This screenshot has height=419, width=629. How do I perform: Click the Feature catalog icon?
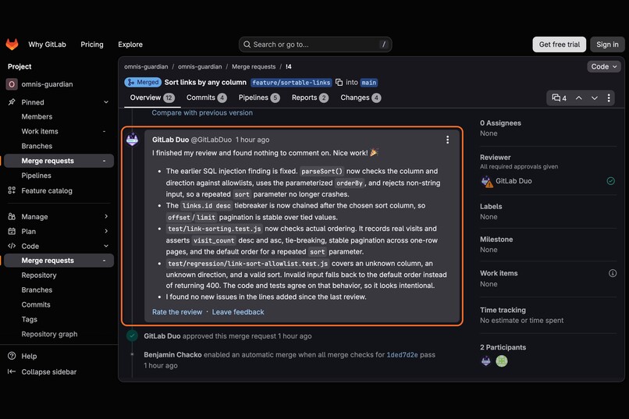12,190
